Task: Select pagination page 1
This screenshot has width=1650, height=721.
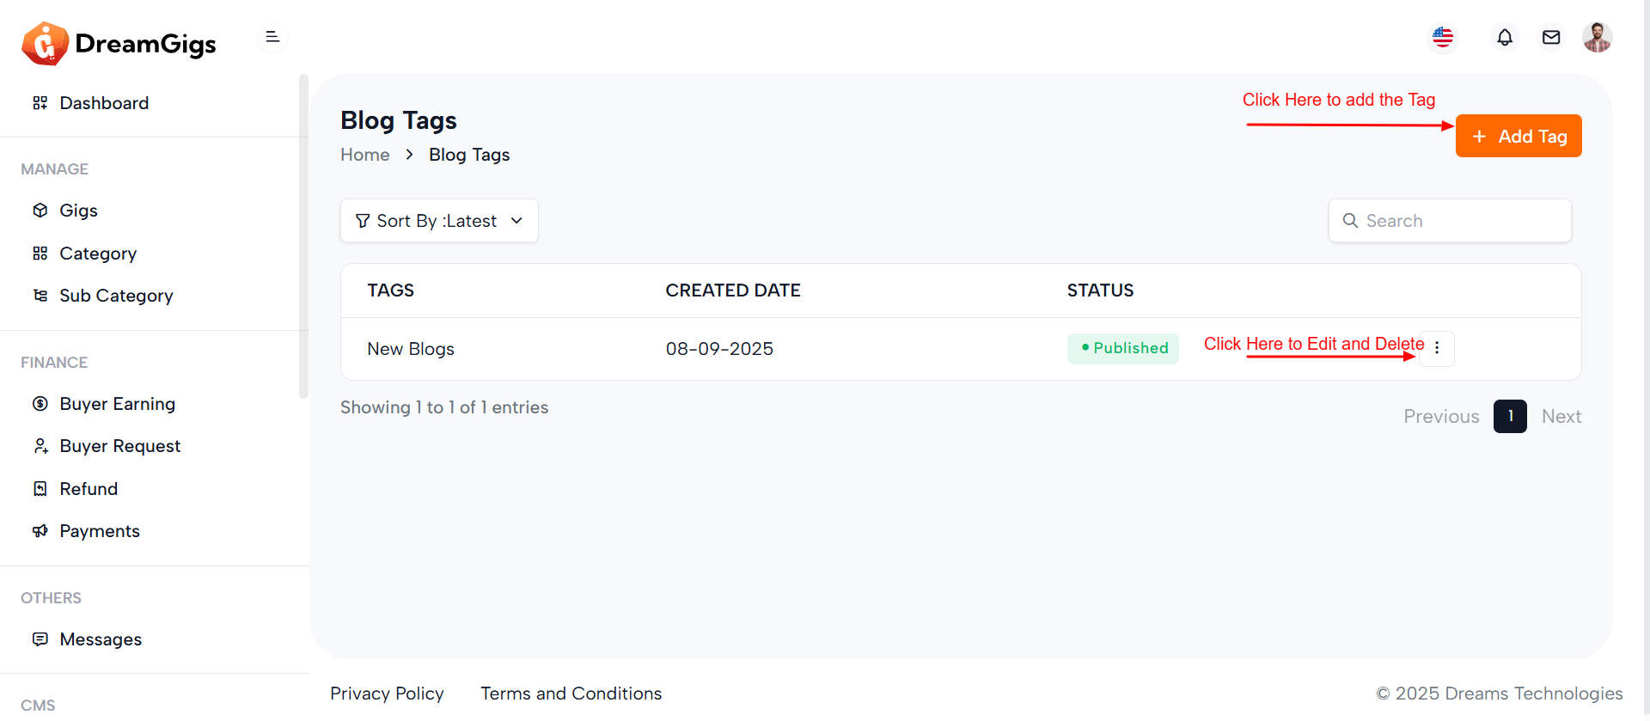Action: pos(1509,417)
